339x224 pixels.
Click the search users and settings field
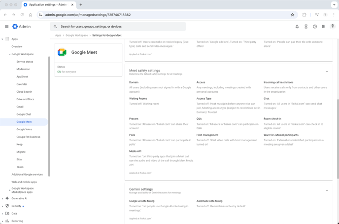118,27
